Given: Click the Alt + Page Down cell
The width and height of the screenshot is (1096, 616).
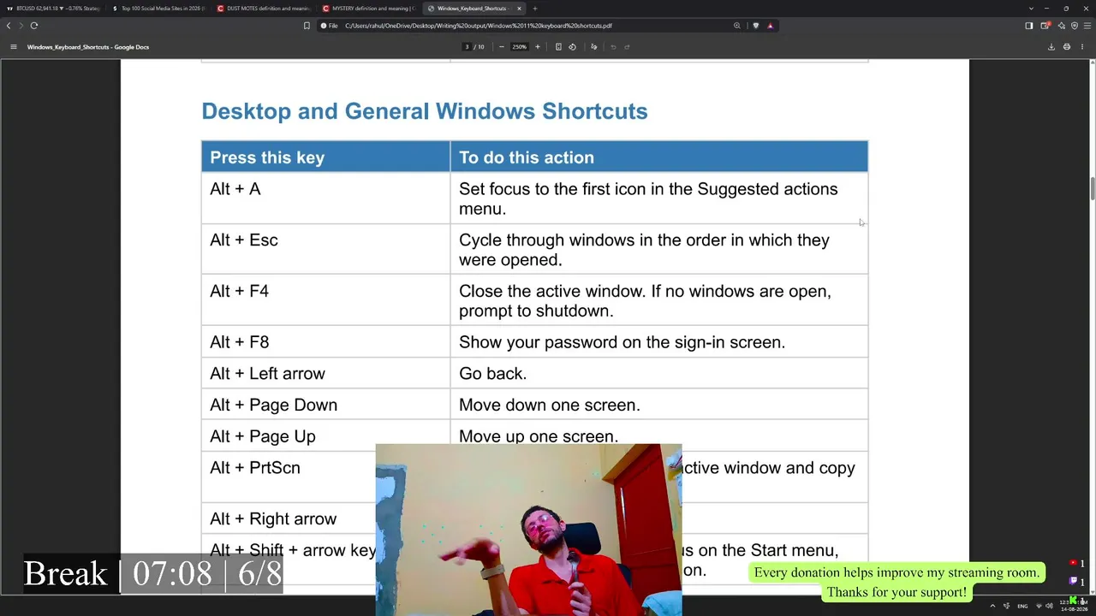Looking at the screenshot, I should tap(325, 405).
